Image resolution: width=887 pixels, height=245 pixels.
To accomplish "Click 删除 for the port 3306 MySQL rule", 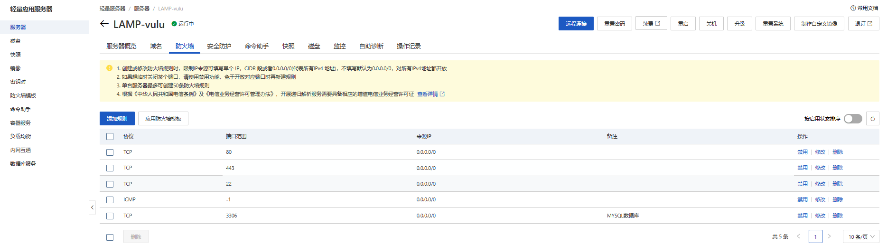I will coord(837,216).
